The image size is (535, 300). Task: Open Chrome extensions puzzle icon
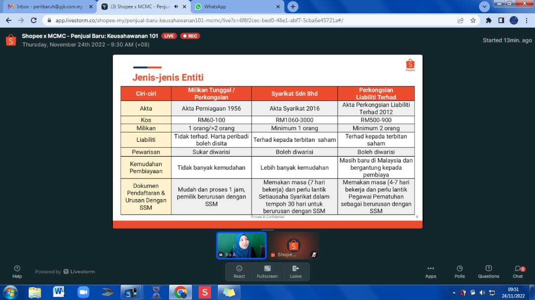(x=488, y=20)
